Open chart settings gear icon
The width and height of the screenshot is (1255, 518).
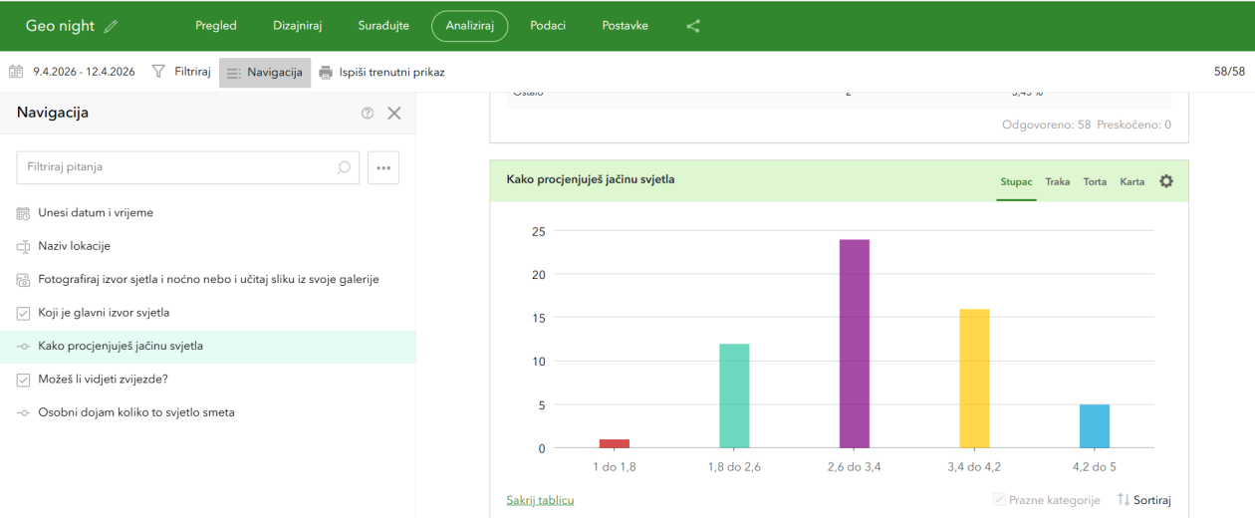[1166, 181]
